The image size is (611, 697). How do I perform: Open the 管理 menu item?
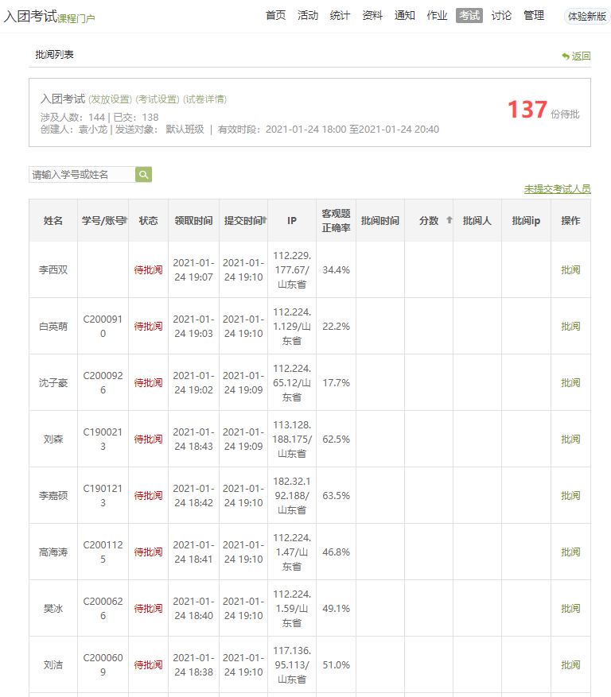[534, 15]
